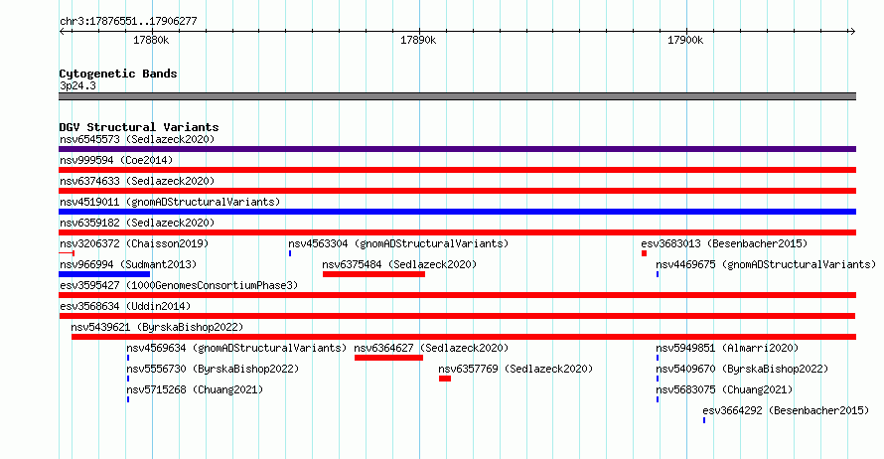Open variant label esv3568634 (Uddin2014)
The image size is (884, 459).
click(125, 306)
